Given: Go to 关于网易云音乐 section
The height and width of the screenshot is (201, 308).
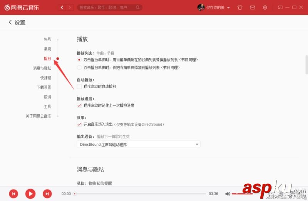Looking at the screenshot, I should click(38, 116).
